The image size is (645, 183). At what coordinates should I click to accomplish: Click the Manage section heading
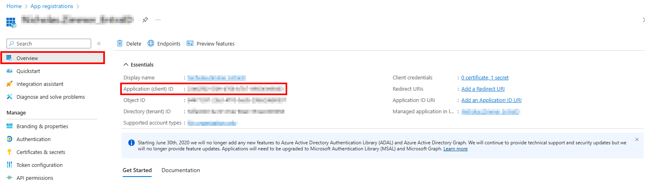click(16, 112)
